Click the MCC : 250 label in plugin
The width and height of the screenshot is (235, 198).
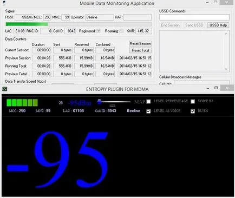pos(17,111)
